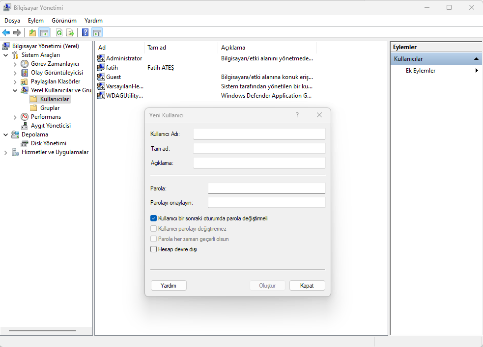Viewport: 483px width, 347px height.
Task: Click the Export List toolbar icon
Action: [70, 32]
